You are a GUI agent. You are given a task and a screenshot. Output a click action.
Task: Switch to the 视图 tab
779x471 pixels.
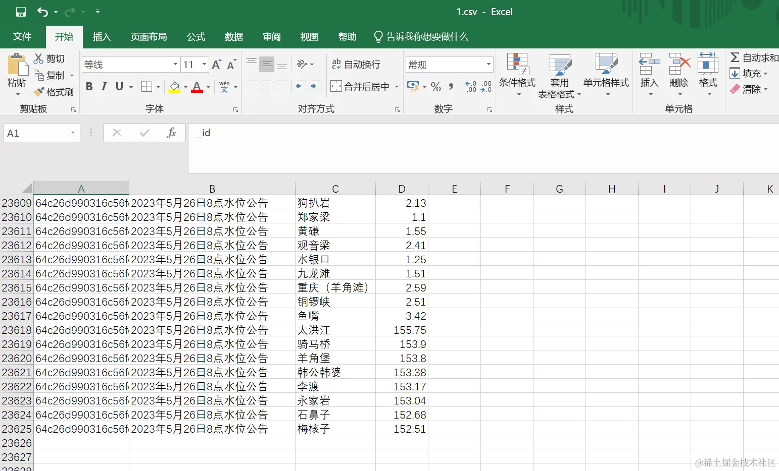click(310, 37)
